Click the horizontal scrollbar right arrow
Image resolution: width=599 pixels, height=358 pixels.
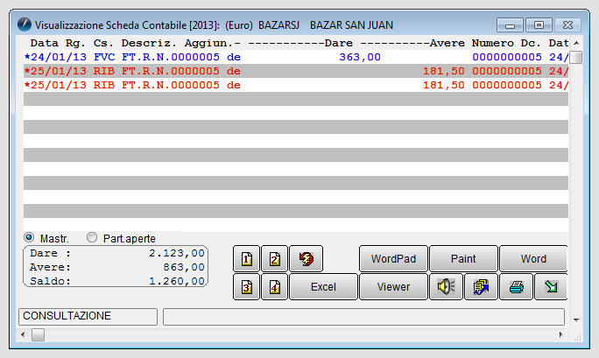click(x=560, y=334)
